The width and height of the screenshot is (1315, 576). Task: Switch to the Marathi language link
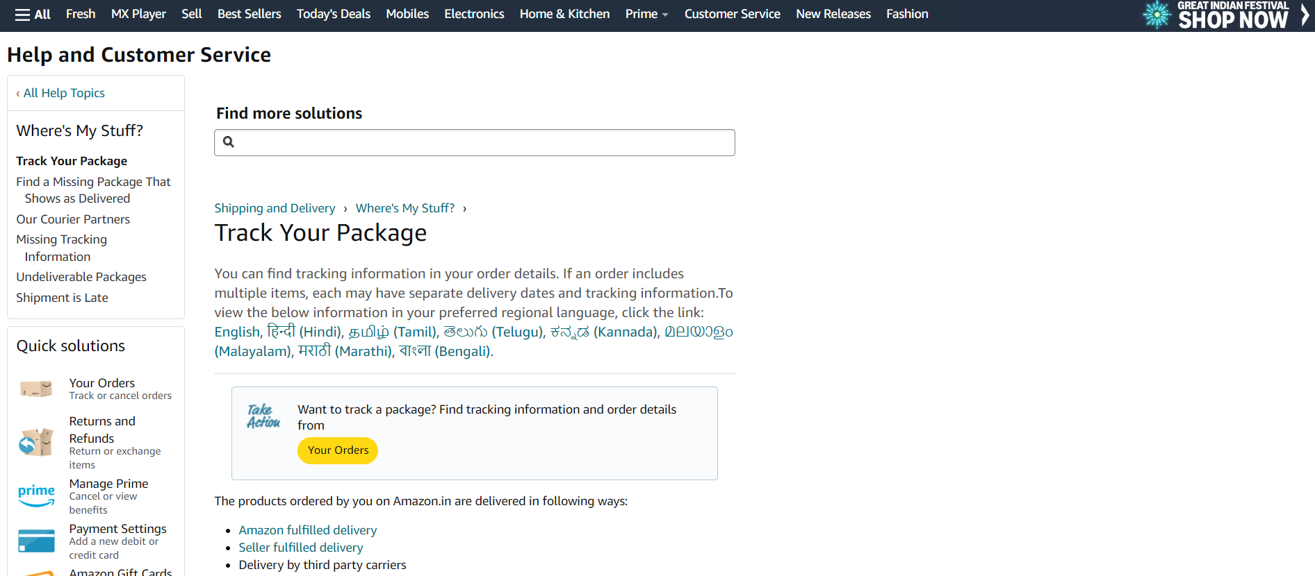(x=345, y=351)
